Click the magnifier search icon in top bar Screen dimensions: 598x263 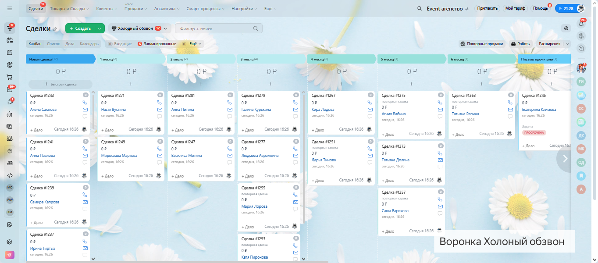pos(420,9)
